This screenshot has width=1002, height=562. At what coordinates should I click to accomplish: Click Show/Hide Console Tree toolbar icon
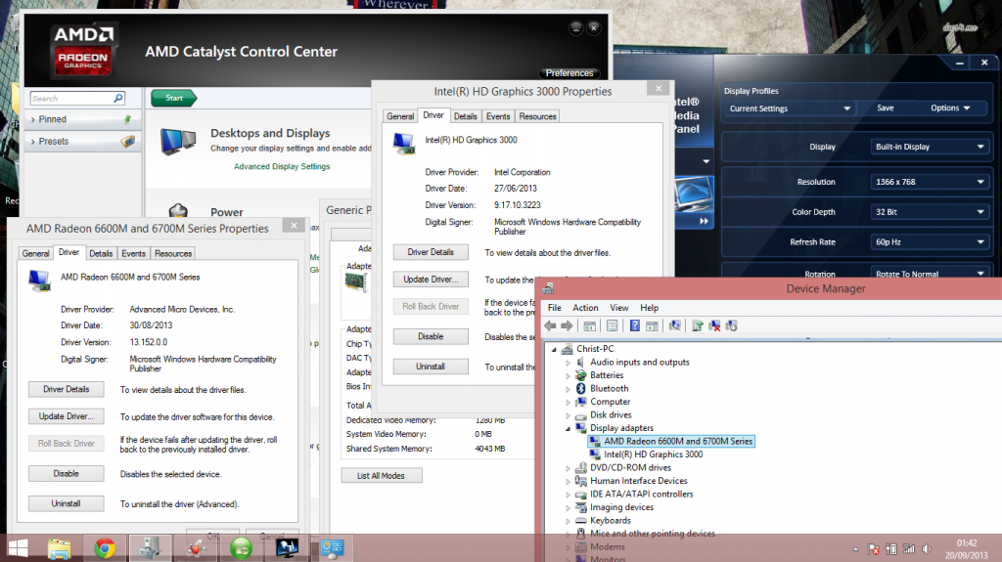coord(589,325)
